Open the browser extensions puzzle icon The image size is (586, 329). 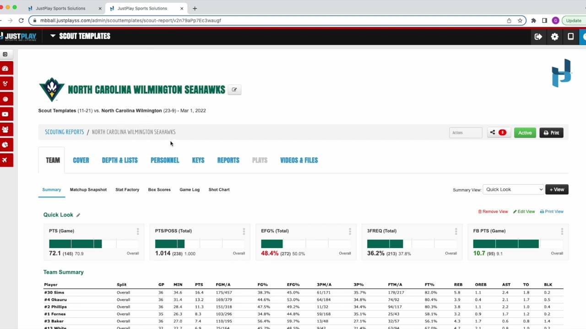tap(533, 21)
